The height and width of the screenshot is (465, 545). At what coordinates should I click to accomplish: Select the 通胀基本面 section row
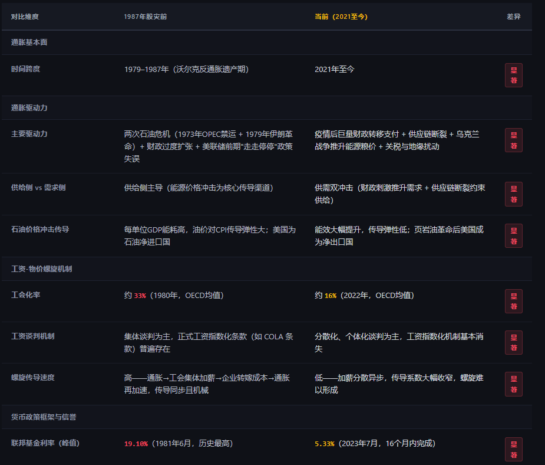pyautogui.click(x=267, y=42)
